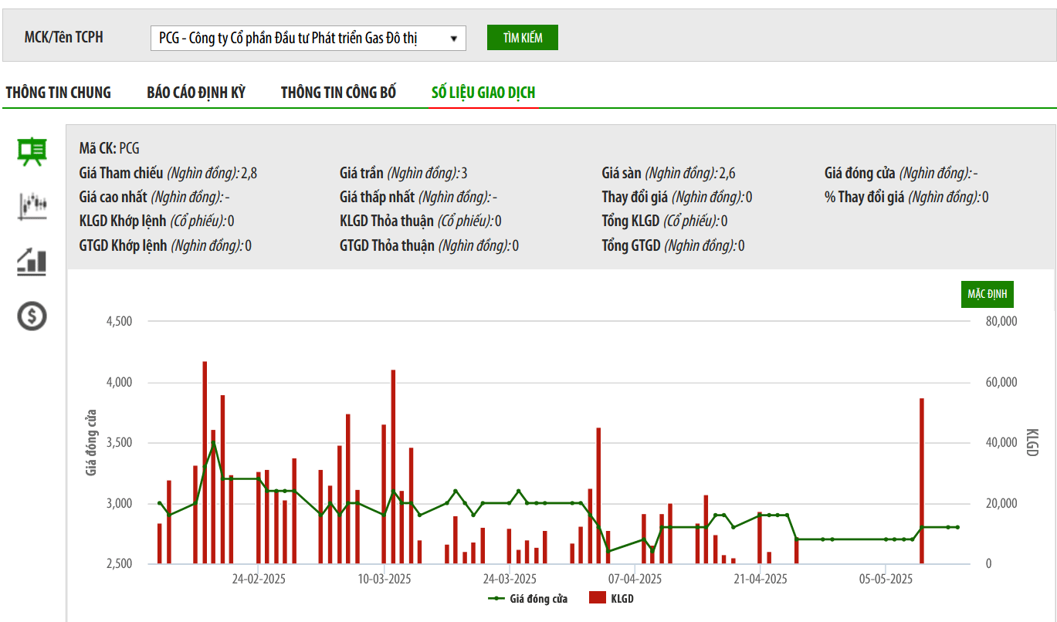Click the red KLGD legend color square
The height and width of the screenshot is (622, 1057).
597,598
